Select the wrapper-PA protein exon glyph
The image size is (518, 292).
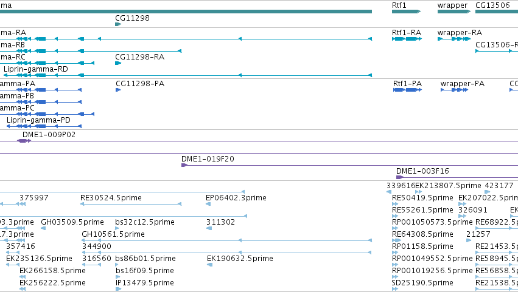pos(454,90)
